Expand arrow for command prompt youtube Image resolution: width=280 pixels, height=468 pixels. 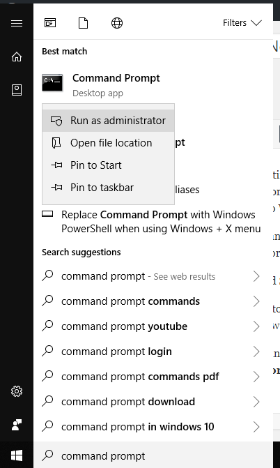coord(256,326)
